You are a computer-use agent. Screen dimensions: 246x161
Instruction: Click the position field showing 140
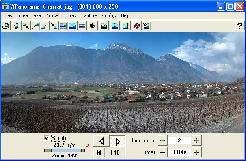coord(115,152)
